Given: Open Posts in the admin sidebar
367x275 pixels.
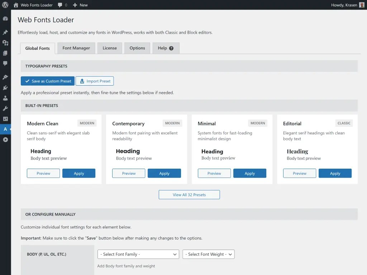Looking at the screenshot, I should coord(5,32).
